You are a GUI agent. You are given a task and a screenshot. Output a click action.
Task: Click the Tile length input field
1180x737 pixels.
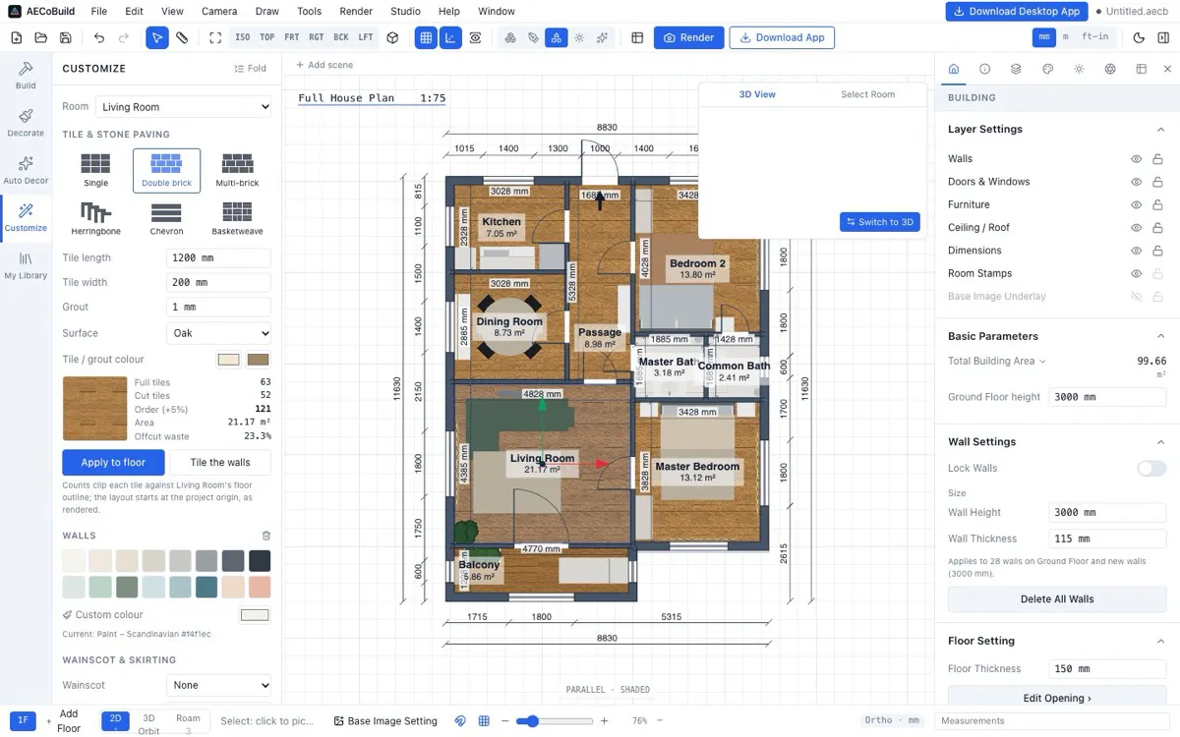(218, 257)
